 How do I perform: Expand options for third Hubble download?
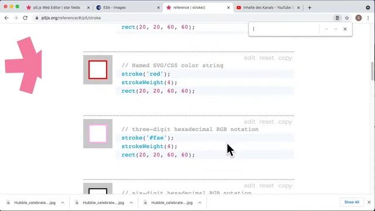coord(200,203)
